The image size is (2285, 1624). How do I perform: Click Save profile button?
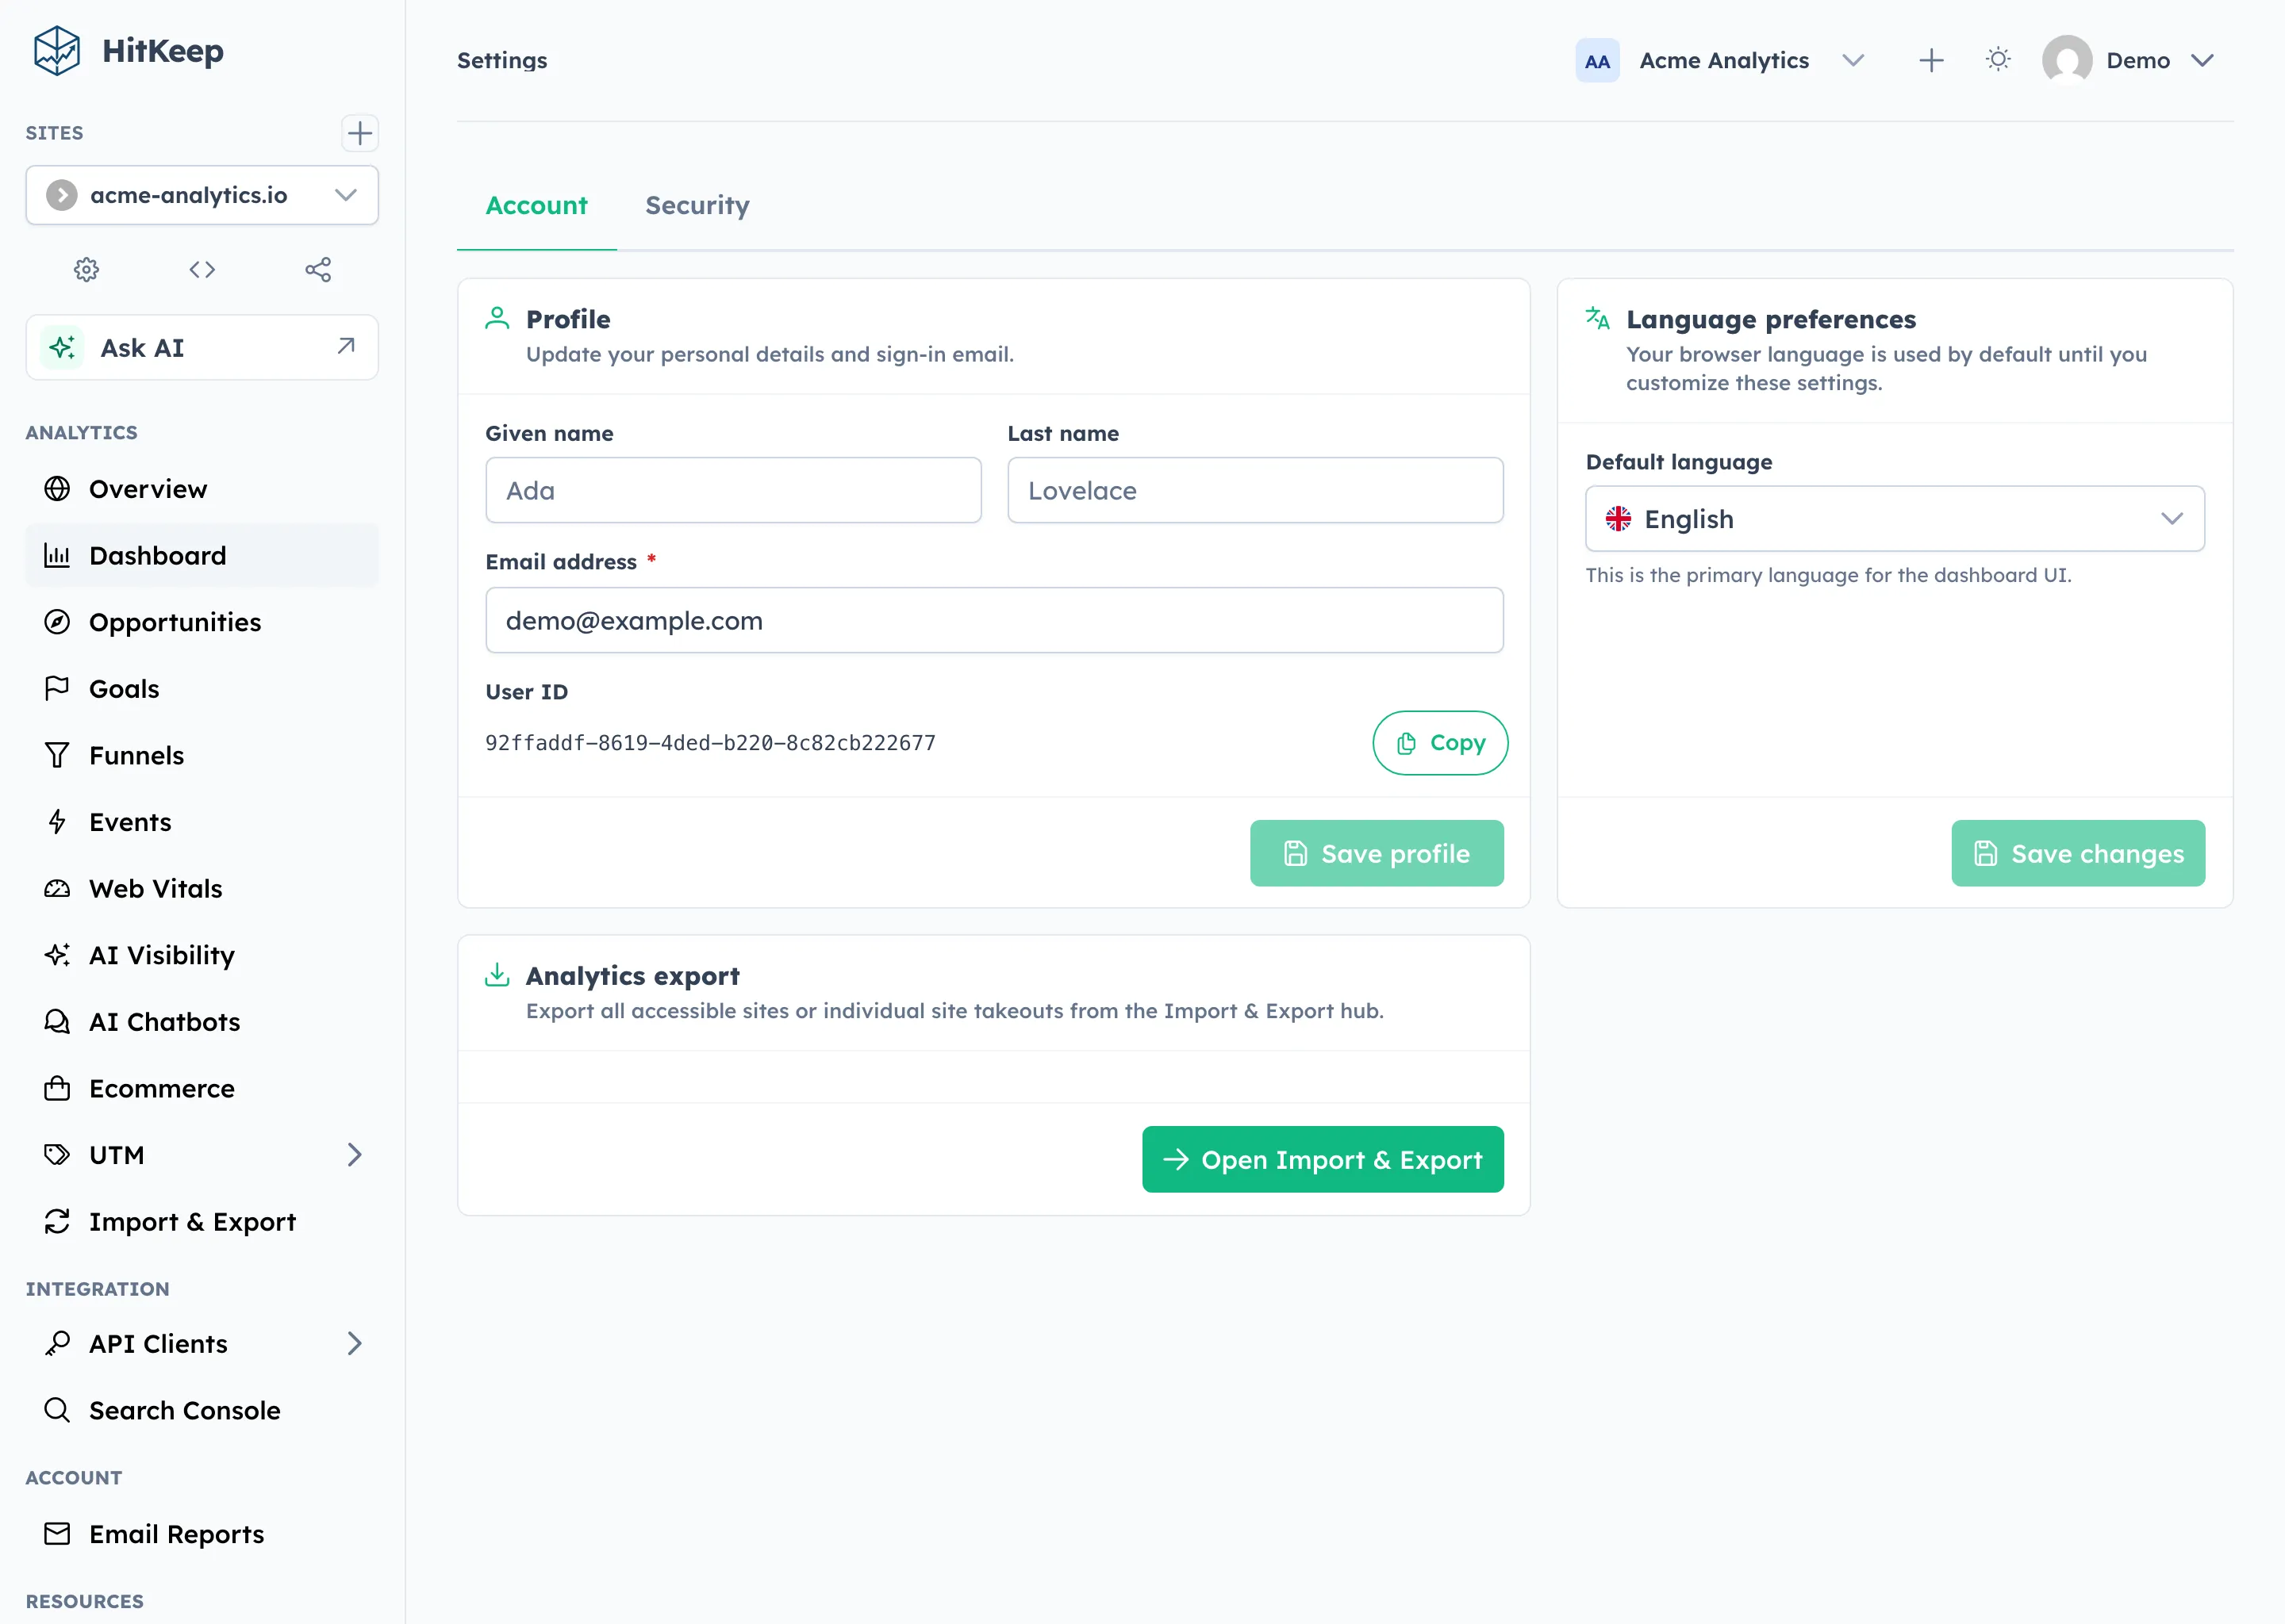tap(1377, 853)
